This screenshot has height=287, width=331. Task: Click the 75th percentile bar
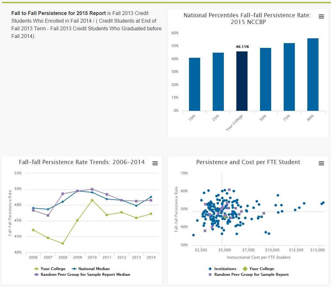click(289, 77)
